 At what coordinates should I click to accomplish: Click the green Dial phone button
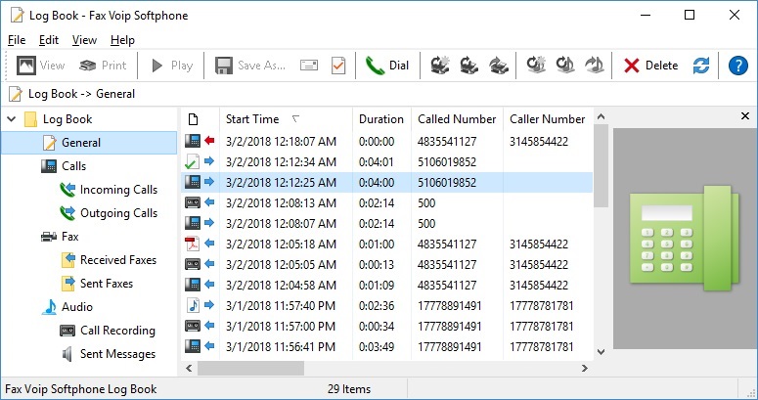(x=387, y=66)
